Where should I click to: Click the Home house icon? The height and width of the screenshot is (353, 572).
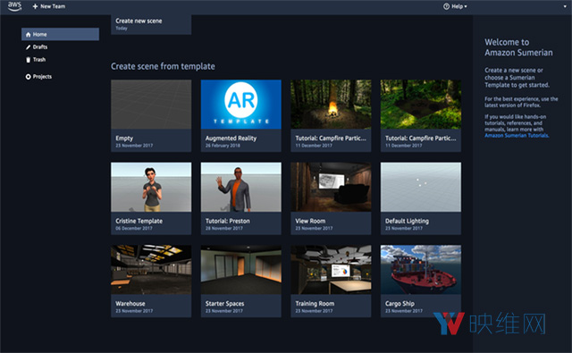point(28,34)
